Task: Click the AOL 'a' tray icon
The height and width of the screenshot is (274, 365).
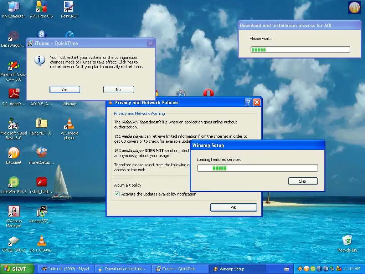Action: tap(326, 269)
